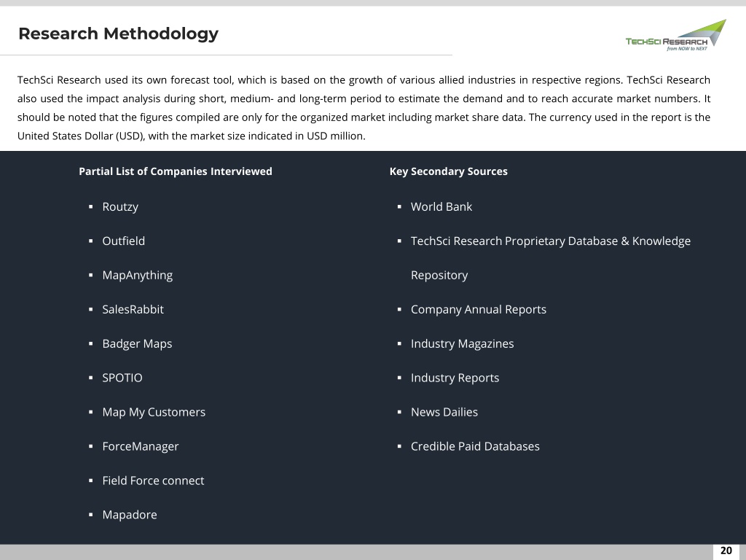Screen dimensions: 746x560
Task: Click the SalesRabbit entry
Action: click(x=133, y=309)
